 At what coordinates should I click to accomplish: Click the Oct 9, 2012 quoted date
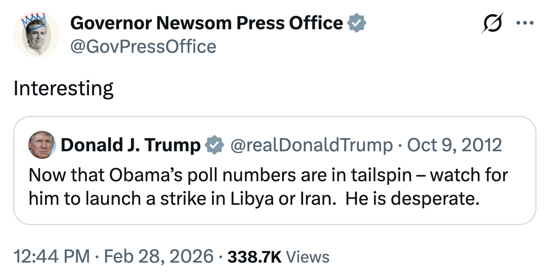455,145
